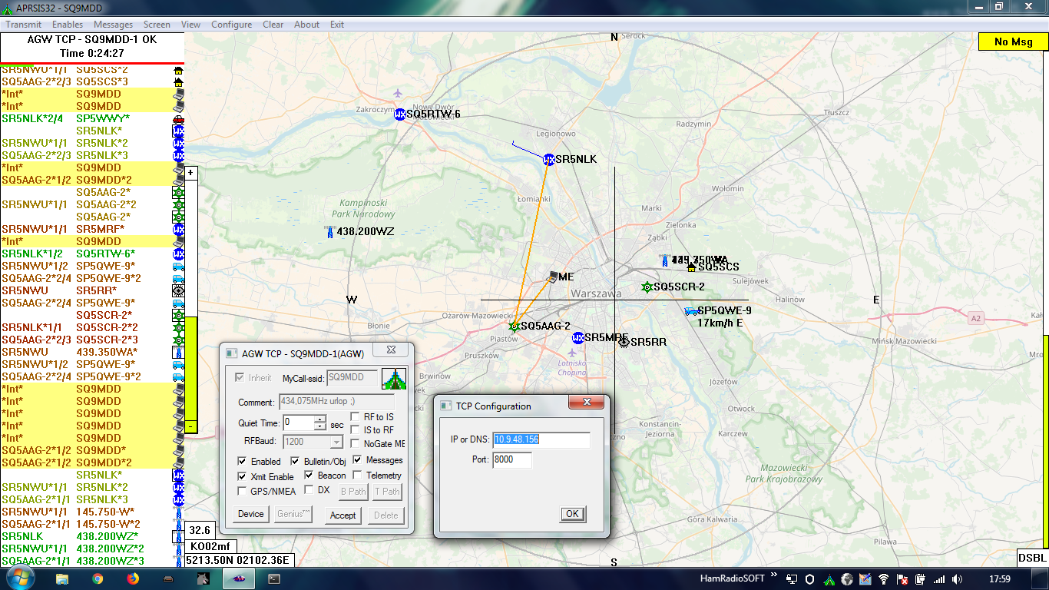Open the Messages menu
Viewport: 1049px width, 590px height.
pyautogui.click(x=114, y=25)
